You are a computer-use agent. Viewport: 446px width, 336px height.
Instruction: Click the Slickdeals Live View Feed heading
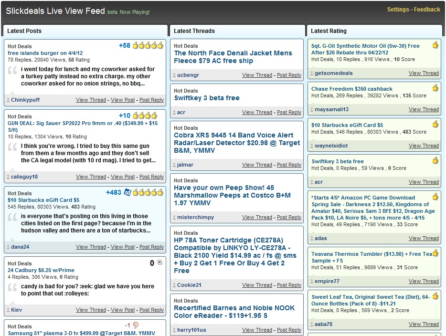tap(55, 11)
